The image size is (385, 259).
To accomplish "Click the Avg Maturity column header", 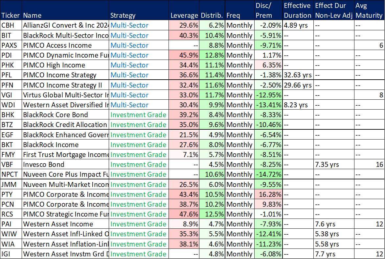I will (x=369, y=10).
